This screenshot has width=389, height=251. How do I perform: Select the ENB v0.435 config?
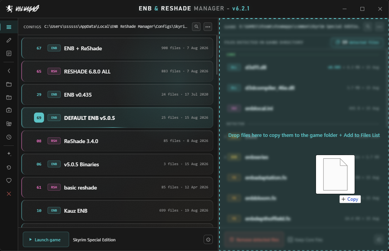coord(117,95)
